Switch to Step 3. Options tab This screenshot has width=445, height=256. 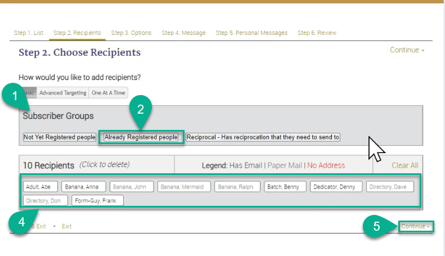pos(131,33)
